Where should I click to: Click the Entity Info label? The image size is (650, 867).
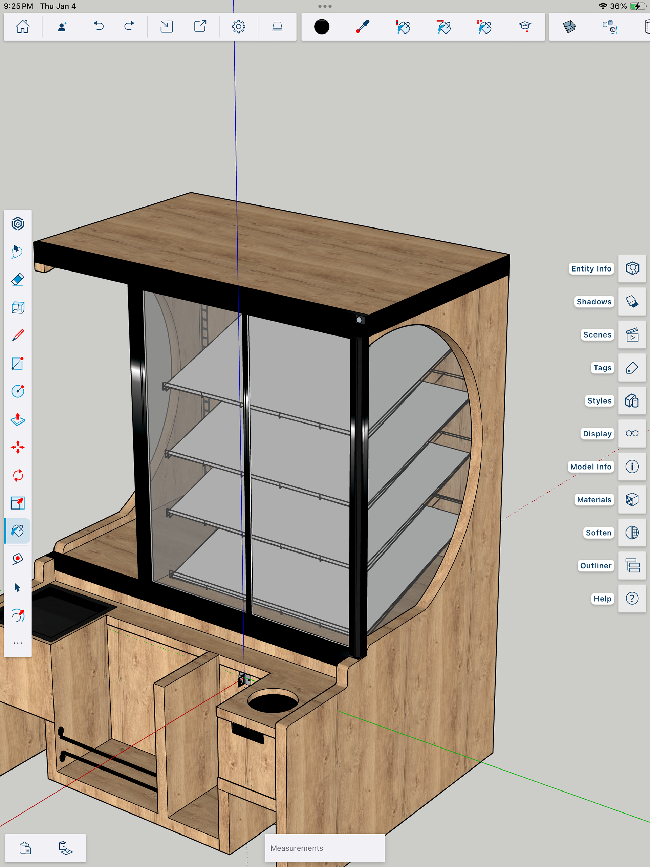point(591,268)
